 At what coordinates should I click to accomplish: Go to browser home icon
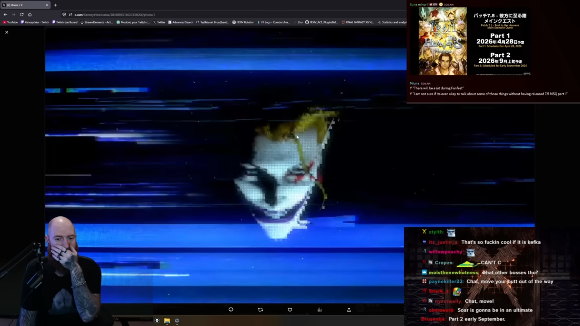[x=30, y=14]
